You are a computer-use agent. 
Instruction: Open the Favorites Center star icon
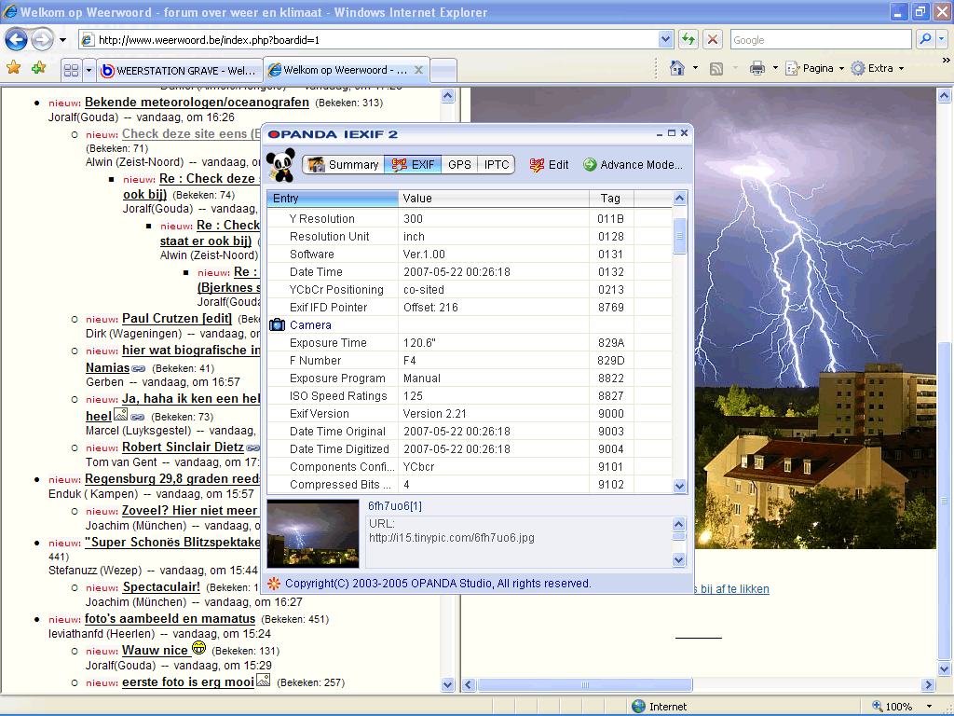[x=13, y=67]
